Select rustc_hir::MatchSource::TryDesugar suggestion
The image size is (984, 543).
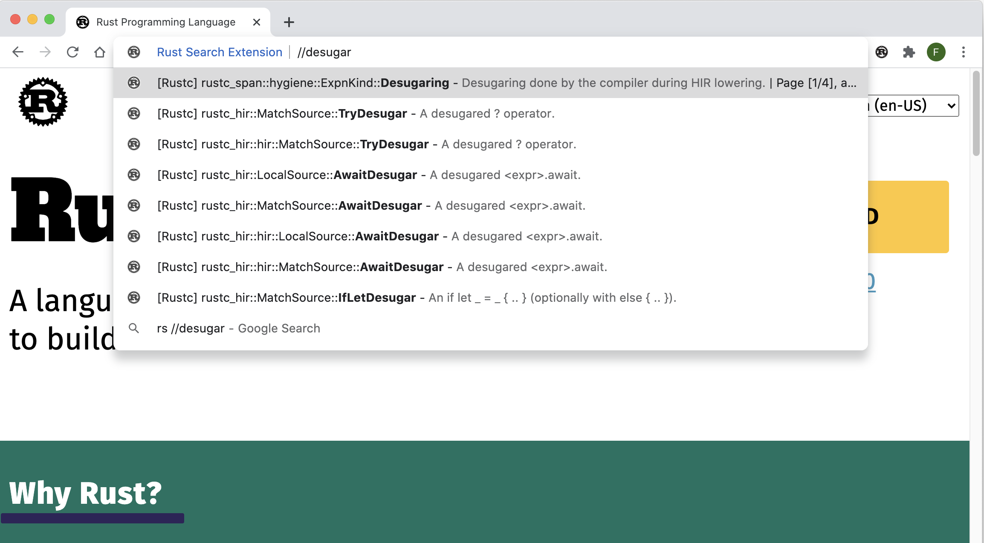point(491,113)
